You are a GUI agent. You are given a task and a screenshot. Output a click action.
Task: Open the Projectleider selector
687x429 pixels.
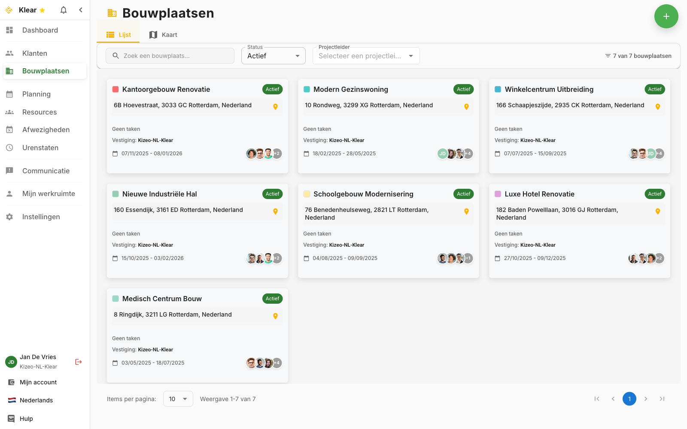tap(365, 55)
